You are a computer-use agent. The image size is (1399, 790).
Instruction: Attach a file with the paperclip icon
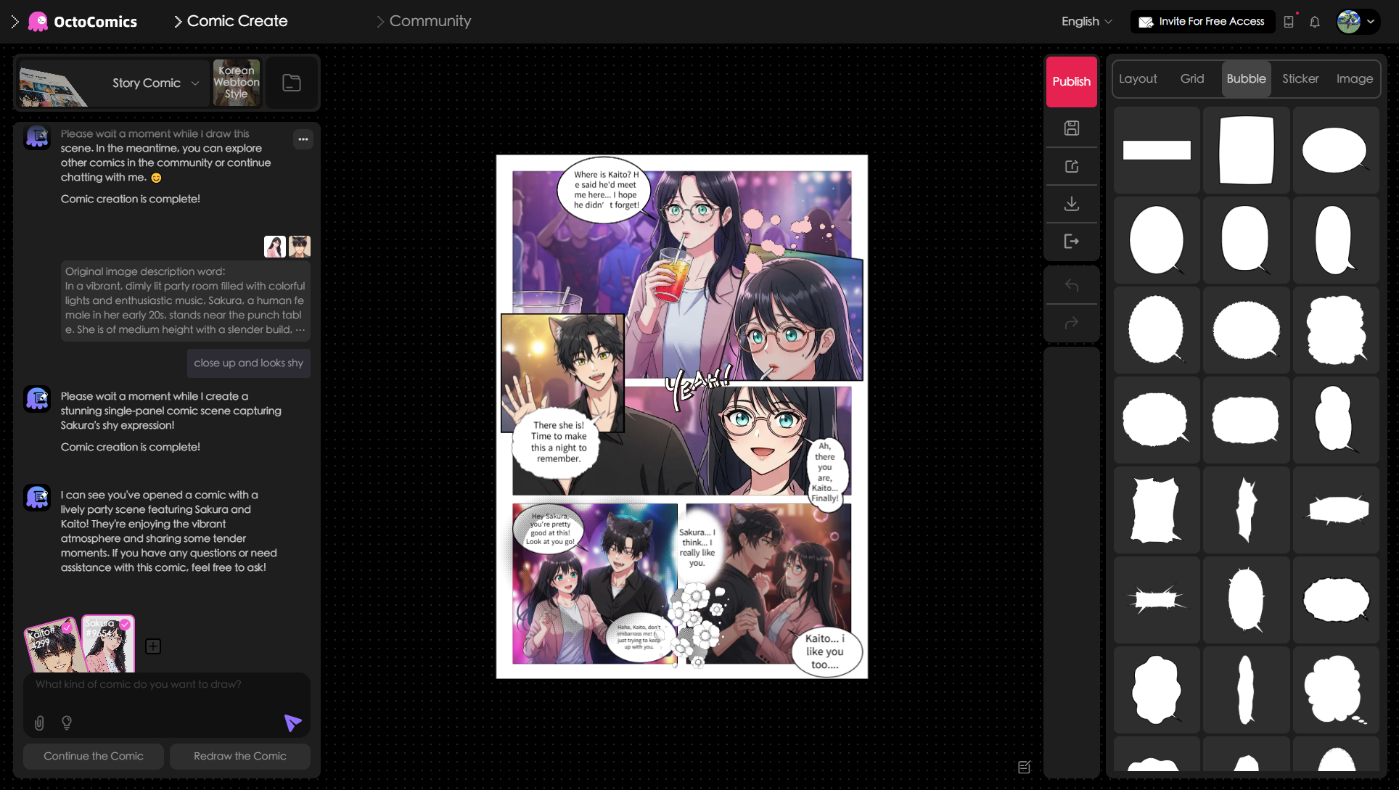click(x=39, y=723)
